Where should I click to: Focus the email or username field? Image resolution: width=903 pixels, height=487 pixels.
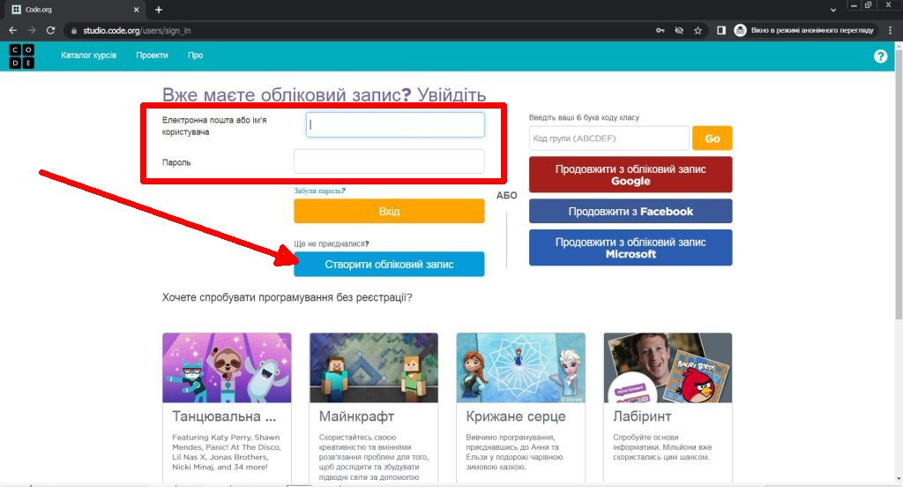click(x=395, y=124)
